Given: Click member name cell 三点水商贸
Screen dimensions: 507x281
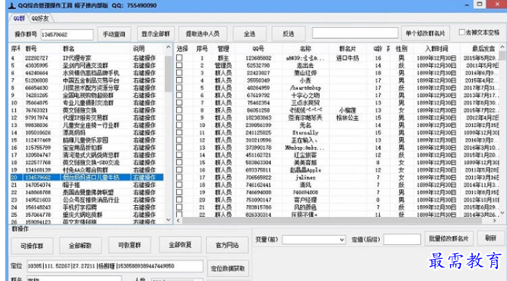Looking at the screenshot, I should [x=305, y=103].
